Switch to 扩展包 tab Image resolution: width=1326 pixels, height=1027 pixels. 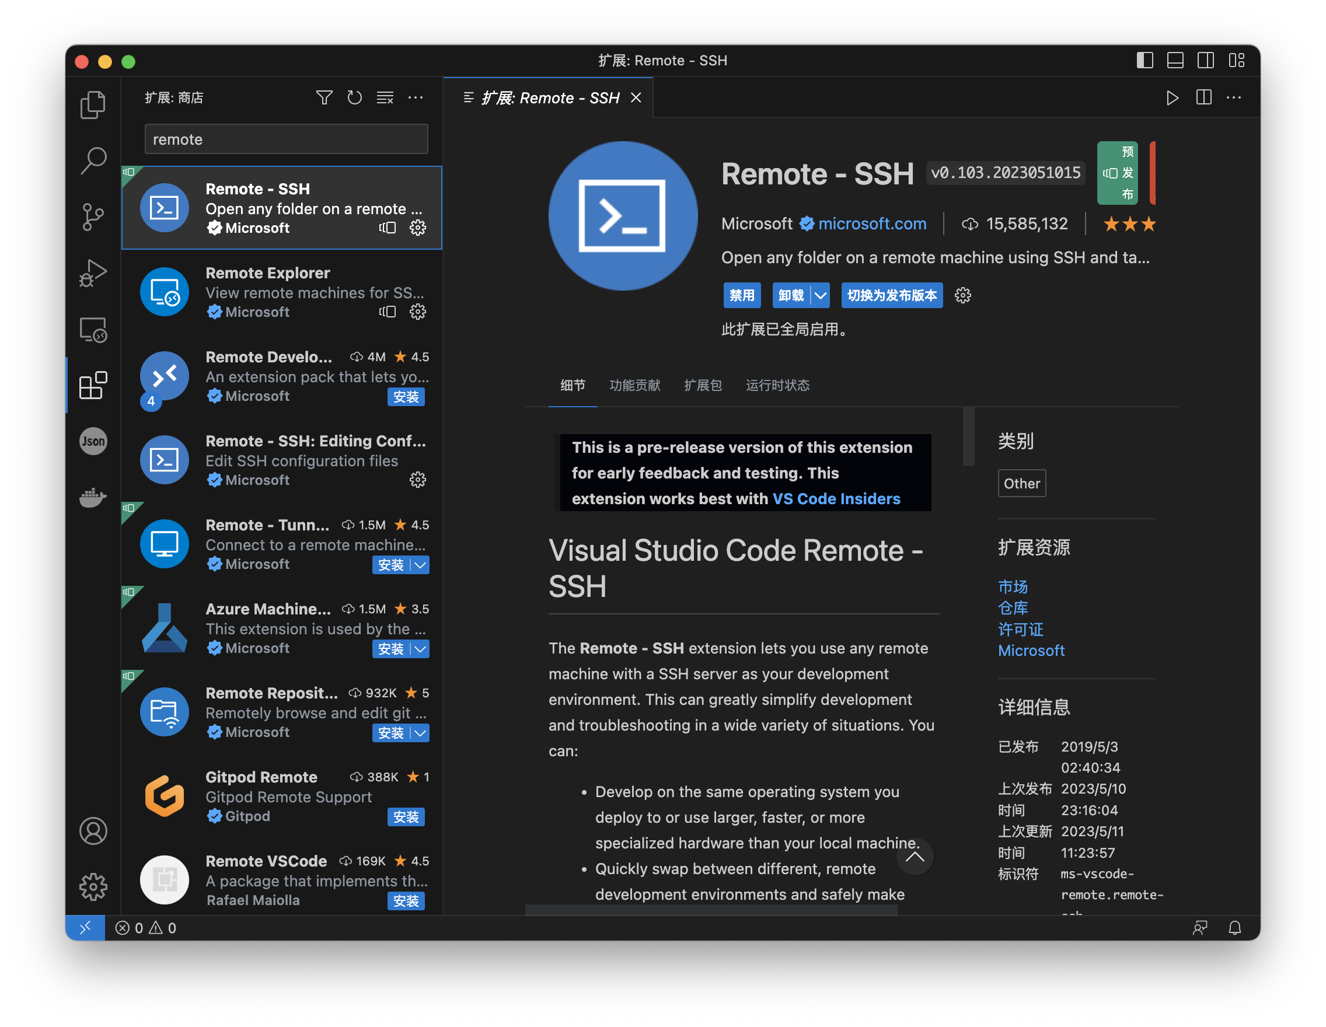click(703, 386)
